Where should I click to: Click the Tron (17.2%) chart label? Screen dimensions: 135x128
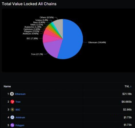click(x=37, y=54)
